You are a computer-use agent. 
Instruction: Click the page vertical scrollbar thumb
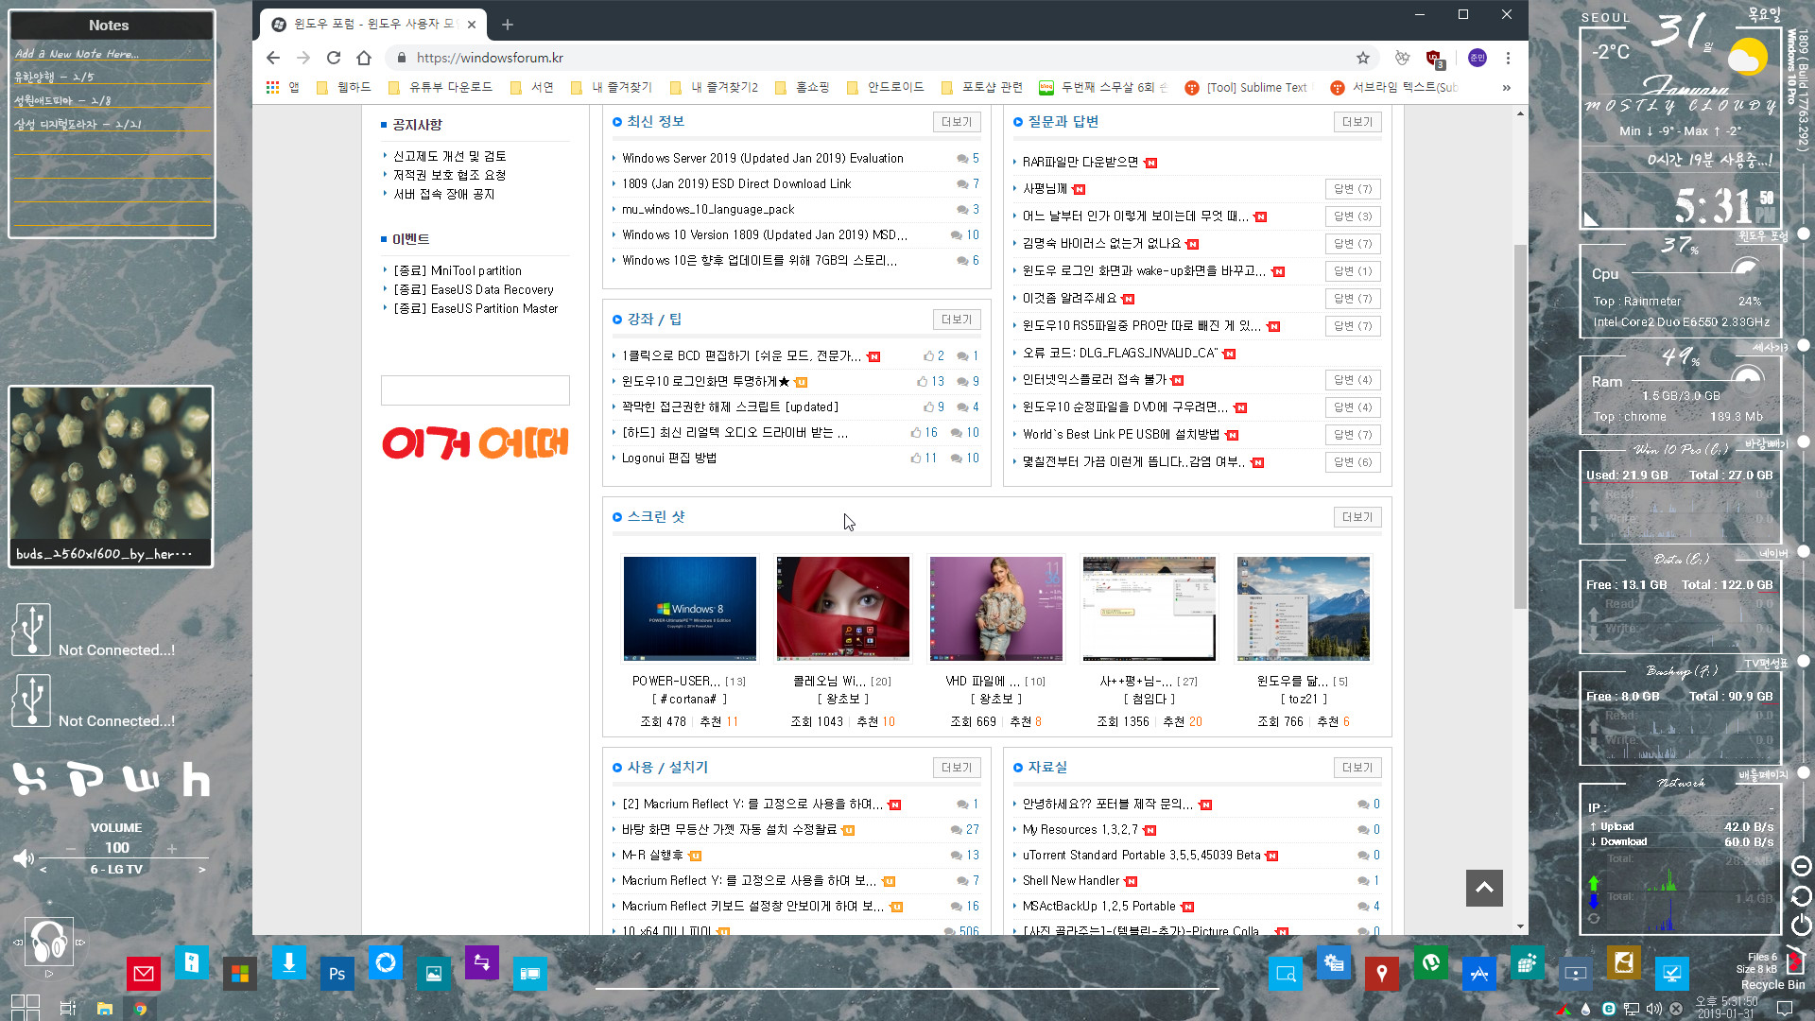[1520, 425]
